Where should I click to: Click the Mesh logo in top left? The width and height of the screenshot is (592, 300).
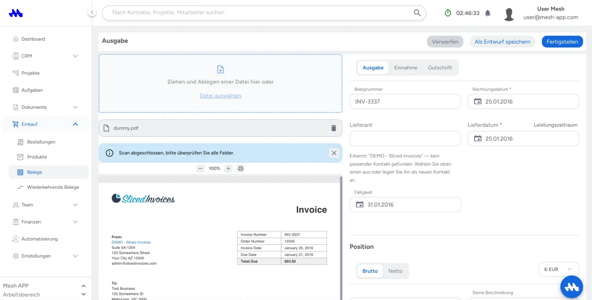click(16, 13)
